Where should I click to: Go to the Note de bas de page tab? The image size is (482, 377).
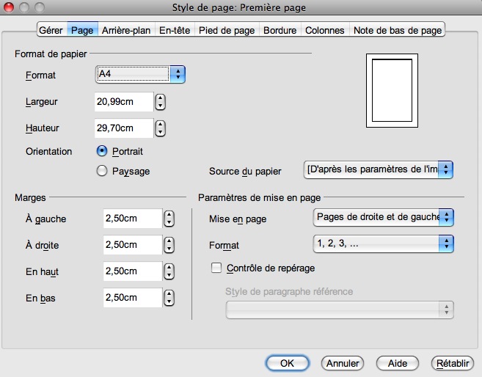(x=398, y=30)
